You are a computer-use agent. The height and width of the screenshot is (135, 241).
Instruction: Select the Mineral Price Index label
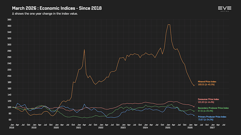207,82
